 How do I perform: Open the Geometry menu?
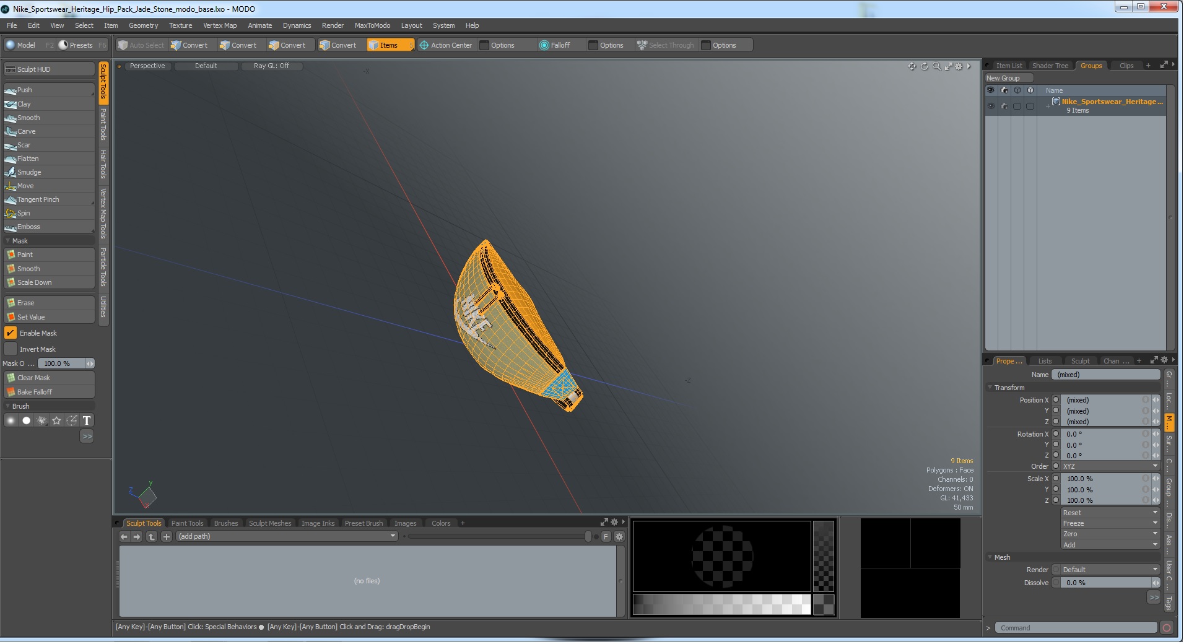click(x=143, y=26)
